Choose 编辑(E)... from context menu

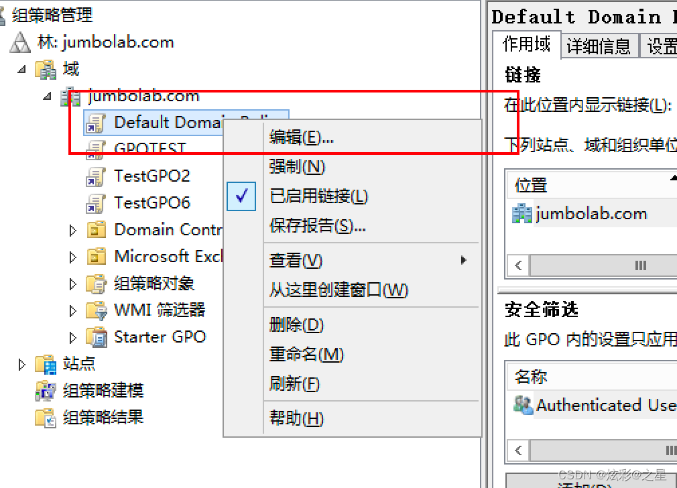pyautogui.click(x=353, y=138)
